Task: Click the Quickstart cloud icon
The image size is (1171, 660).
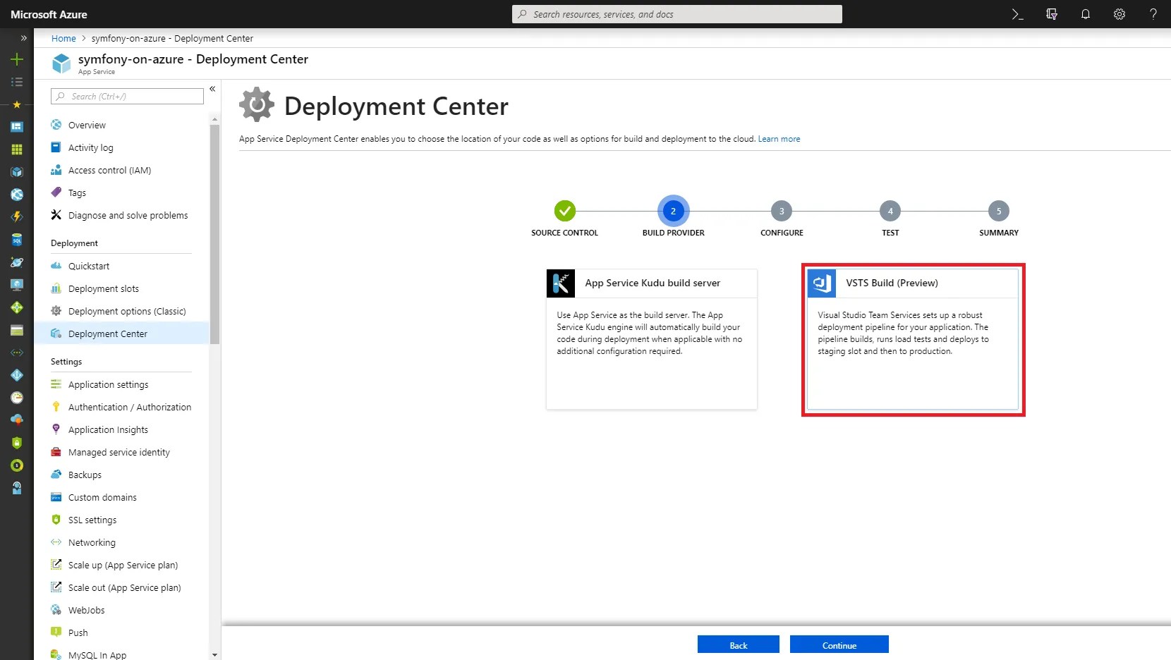Action: click(x=56, y=266)
